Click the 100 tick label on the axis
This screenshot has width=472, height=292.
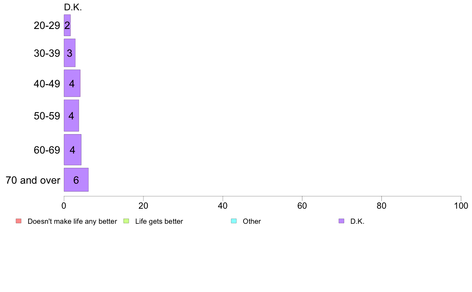tap(461, 206)
